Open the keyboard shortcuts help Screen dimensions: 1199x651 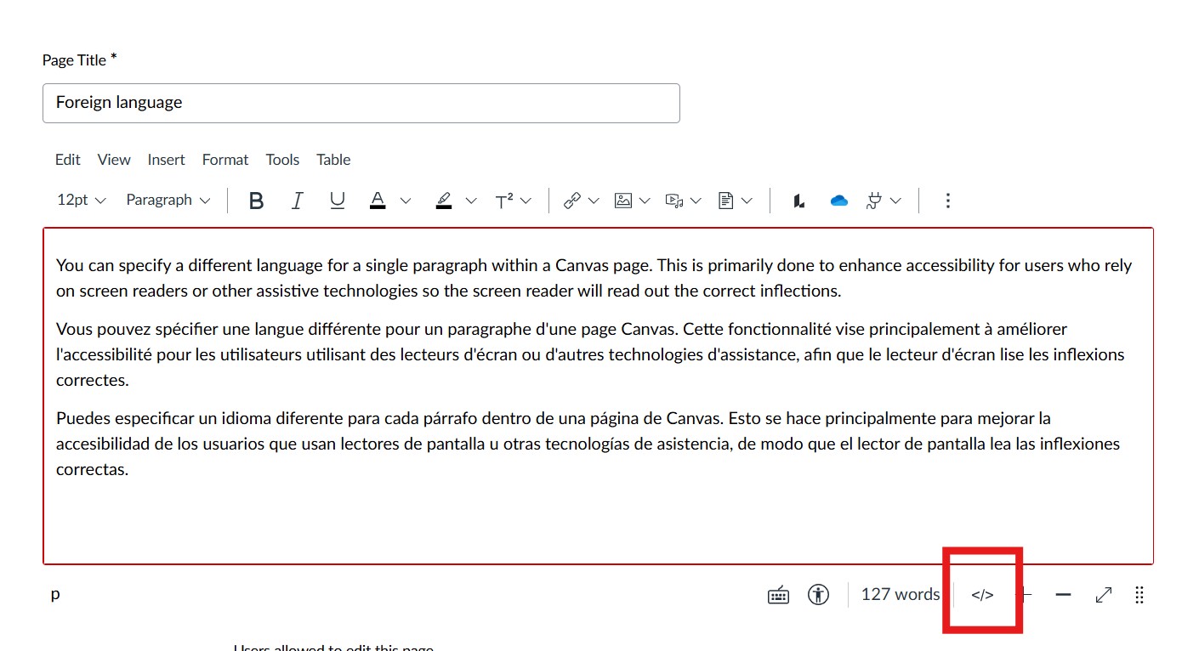point(777,594)
